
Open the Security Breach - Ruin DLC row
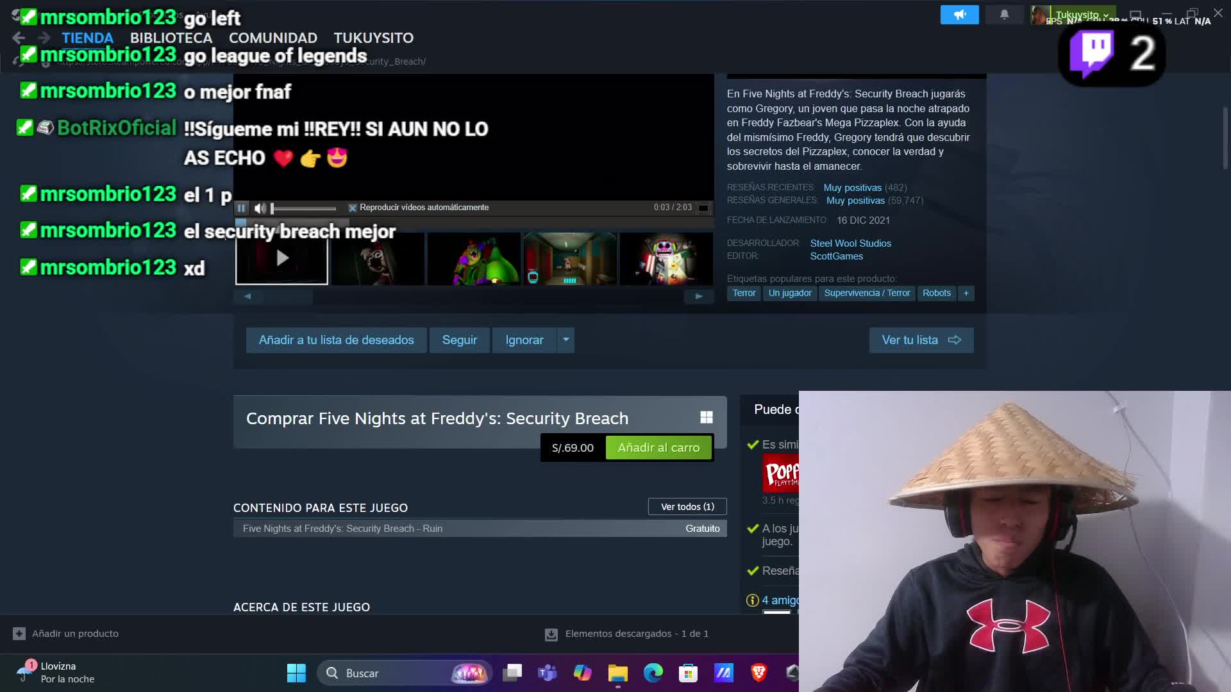point(480,529)
